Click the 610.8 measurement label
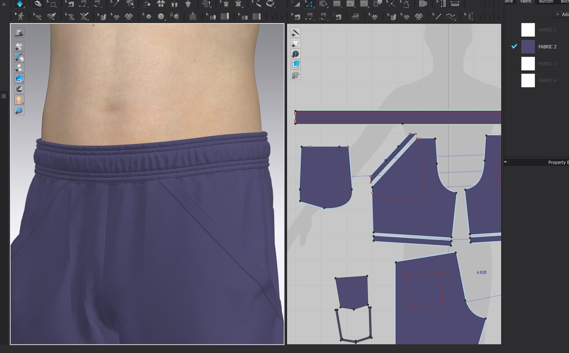 coord(481,272)
